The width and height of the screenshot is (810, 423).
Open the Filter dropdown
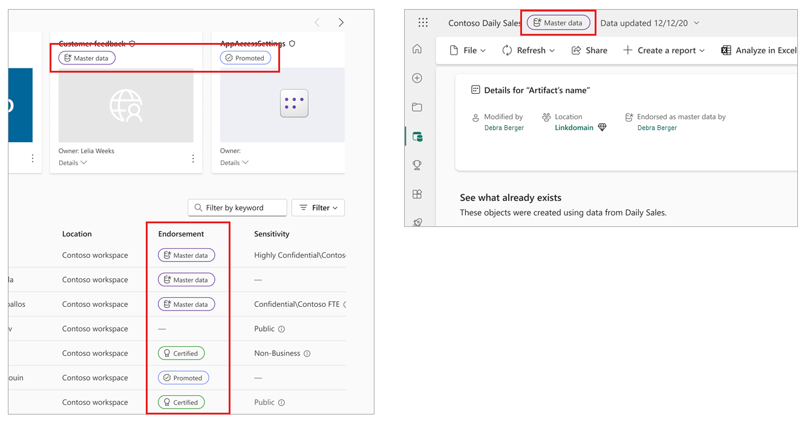pyautogui.click(x=318, y=208)
